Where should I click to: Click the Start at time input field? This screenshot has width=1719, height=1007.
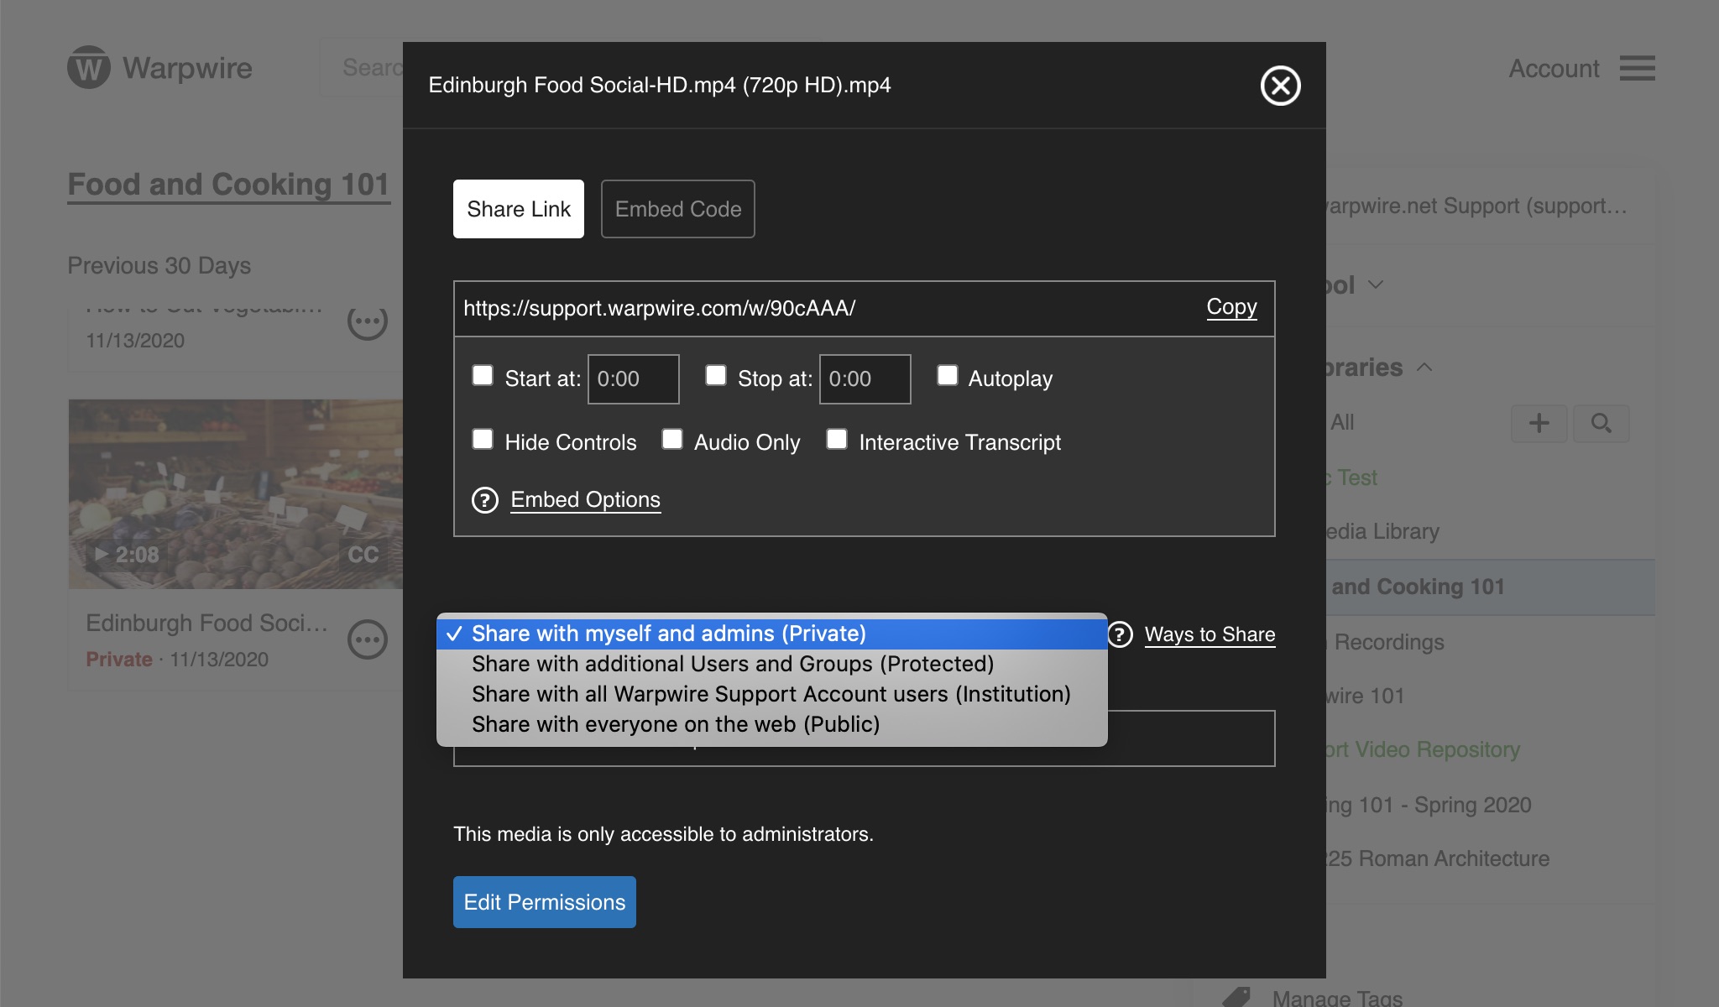coord(633,378)
